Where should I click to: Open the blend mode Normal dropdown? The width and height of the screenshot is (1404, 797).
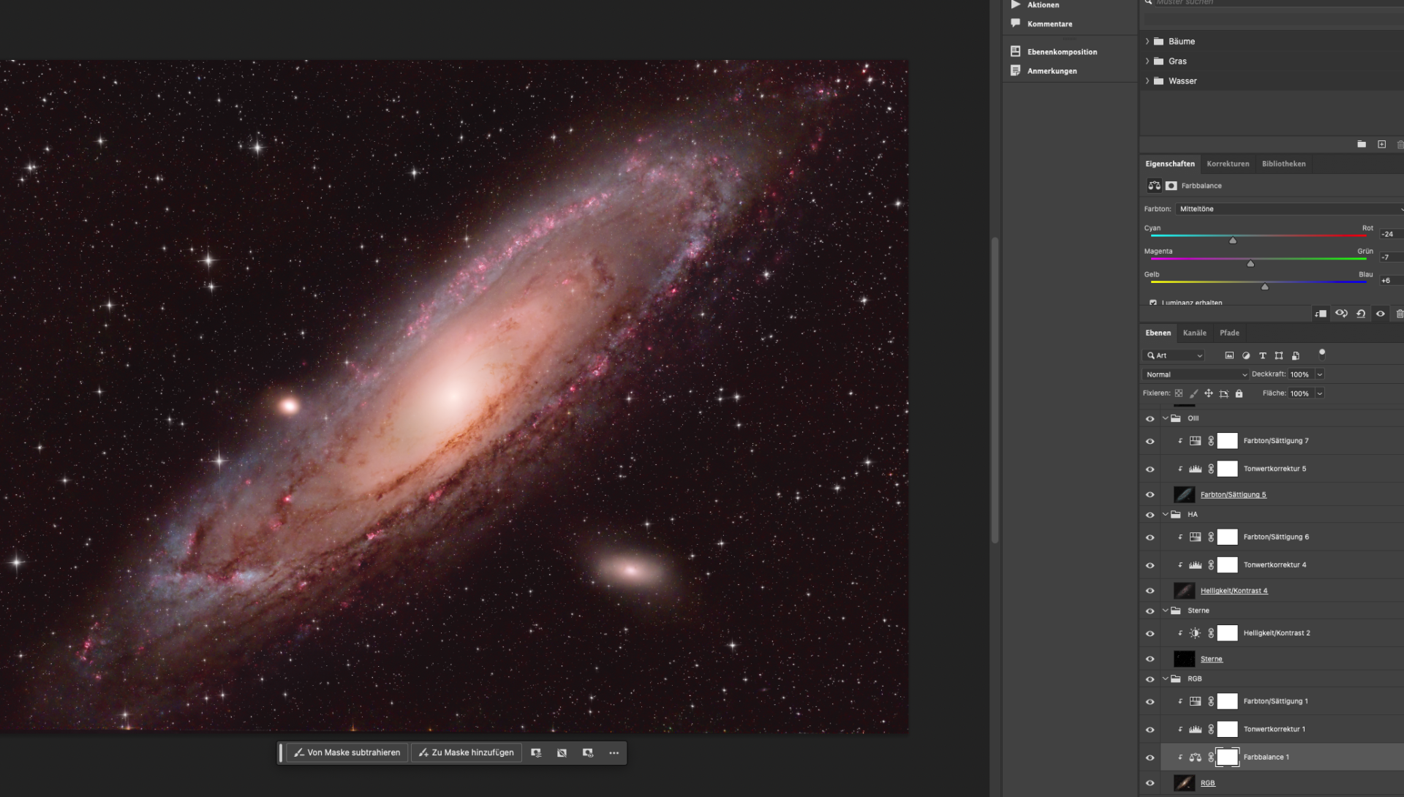(x=1196, y=374)
